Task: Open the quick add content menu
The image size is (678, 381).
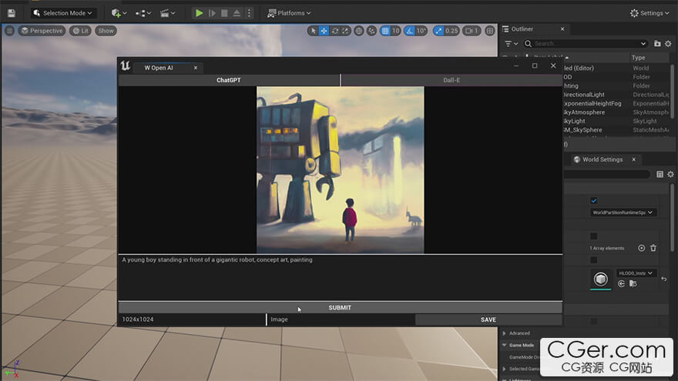Action: pyautogui.click(x=119, y=13)
